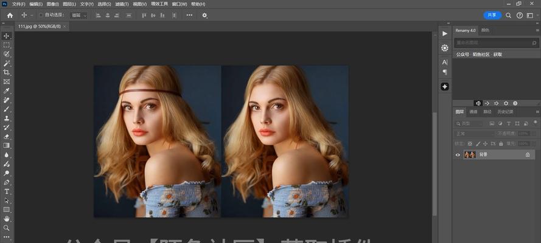541x243 pixels.
Task: Enable the Auto-Select (自动选择) checkbox
Action: pos(41,15)
